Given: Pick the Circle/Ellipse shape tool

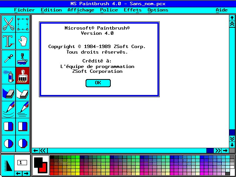Looking at the screenshot, I should (x=9, y=143).
